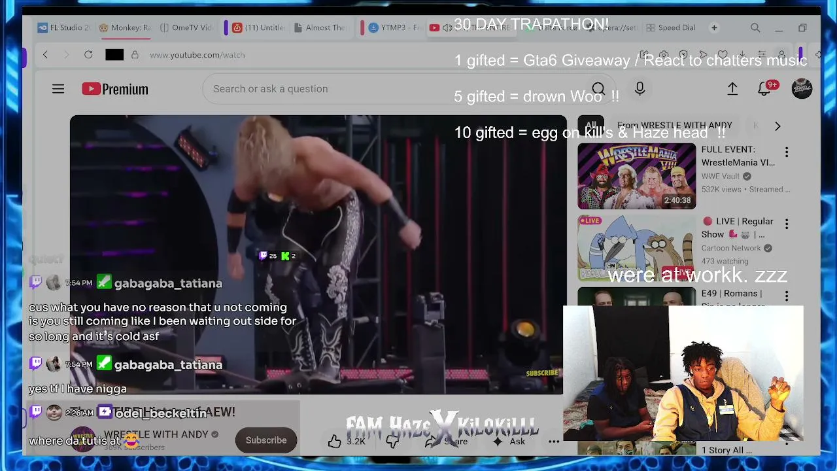Screen dimensions: 837x471
Task: Open the browser tab search magnifier
Action: 755,27
